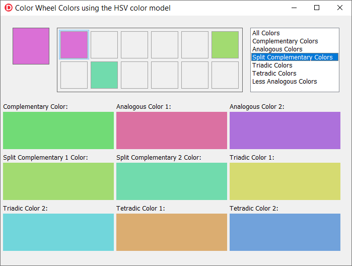Choose Tetradic Colors from the list
Viewport: 352px width, 266px height.
[x=274, y=74]
